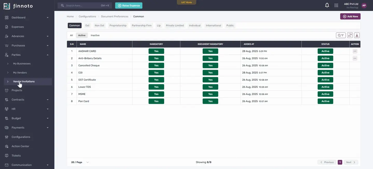The height and width of the screenshot is (169, 373).
Task: Expand the Dashboard menu arrow
Action: click(x=48, y=18)
